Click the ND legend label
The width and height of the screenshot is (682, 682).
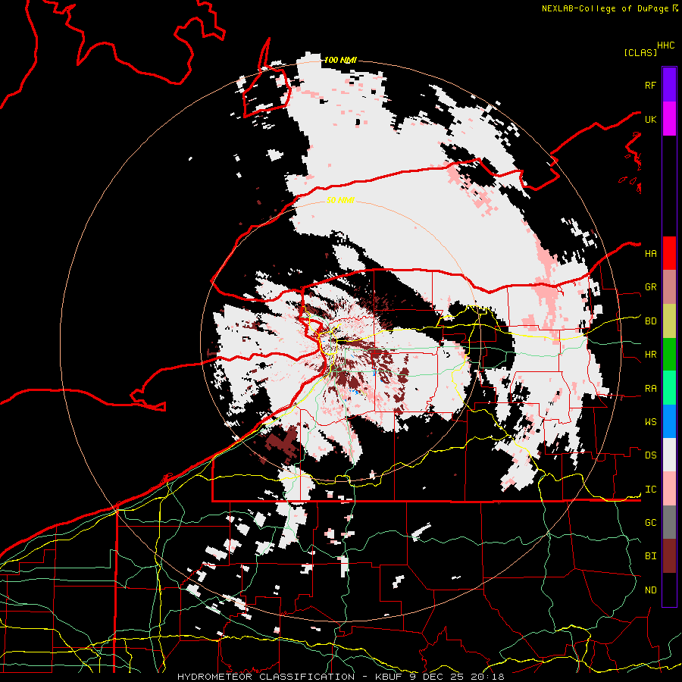650,590
